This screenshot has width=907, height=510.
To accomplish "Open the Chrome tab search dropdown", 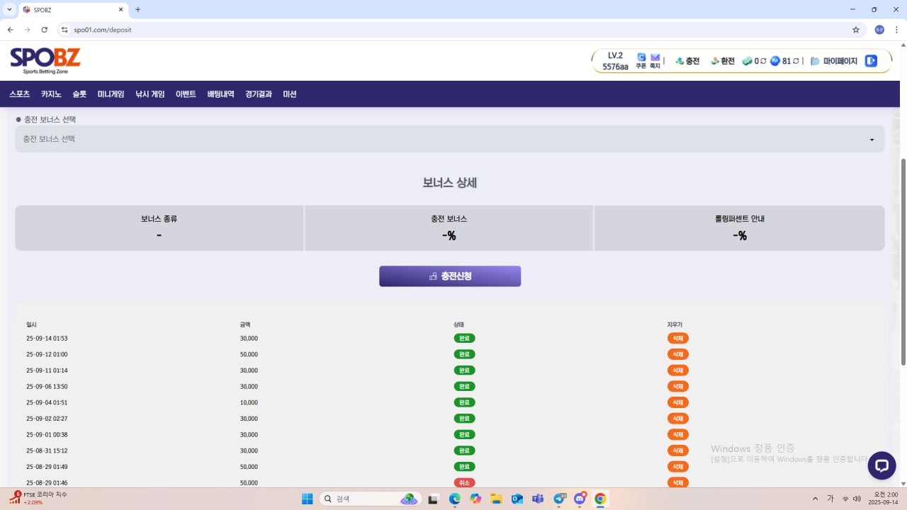I will click(9, 10).
